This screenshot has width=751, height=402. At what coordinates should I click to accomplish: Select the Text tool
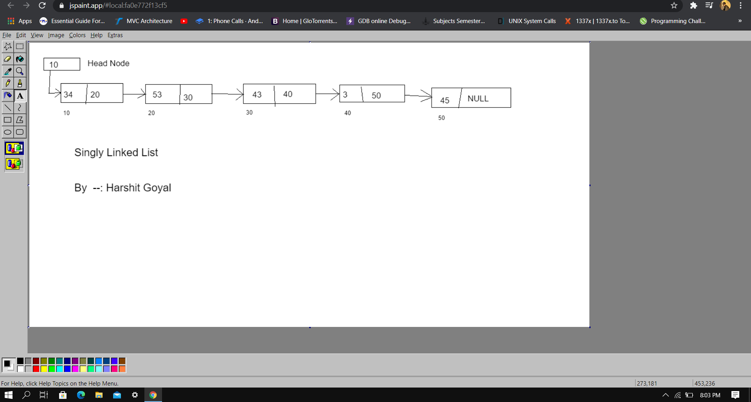[20, 95]
